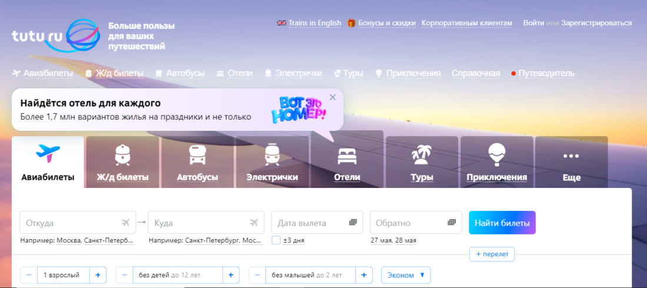
Task: Click the bed icon in Отели tab
Action: tap(347, 156)
